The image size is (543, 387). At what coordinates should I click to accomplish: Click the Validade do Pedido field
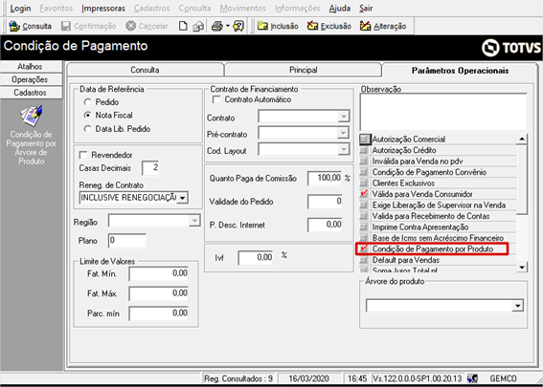tap(325, 202)
